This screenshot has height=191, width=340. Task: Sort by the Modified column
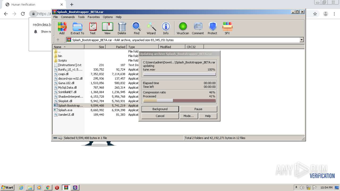click(x=172, y=47)
